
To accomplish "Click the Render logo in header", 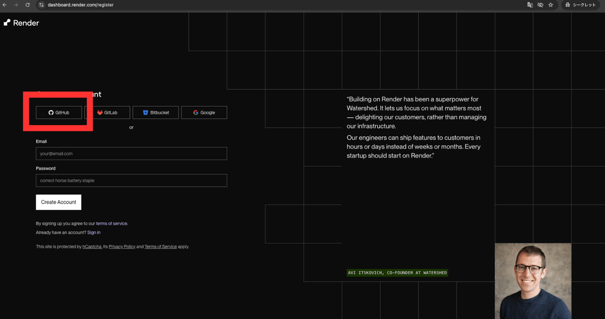I will [x=21, y=23].
